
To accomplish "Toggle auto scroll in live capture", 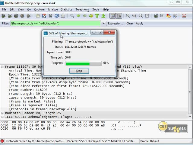I will pyautogui.click(x=119, y=16).
